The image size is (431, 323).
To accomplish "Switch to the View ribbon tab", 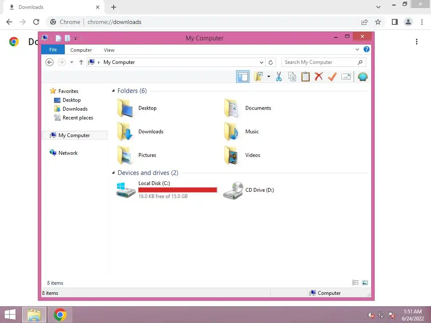I will pyautogui.click(x=109, y=50).
